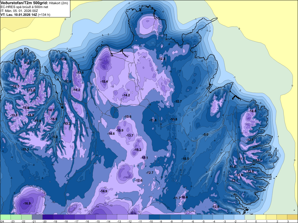Select the violet legend swatch labeled -14
The width and height of the screenshot is (298, 223).
click(x=112, y=217)
